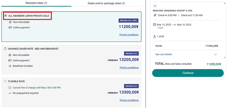Click the booking summary scrollbar down arrow
227x108 pixels.
point(224,58)
